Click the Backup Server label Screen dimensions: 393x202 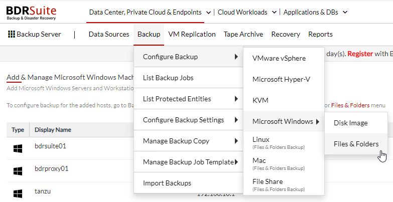39,34
